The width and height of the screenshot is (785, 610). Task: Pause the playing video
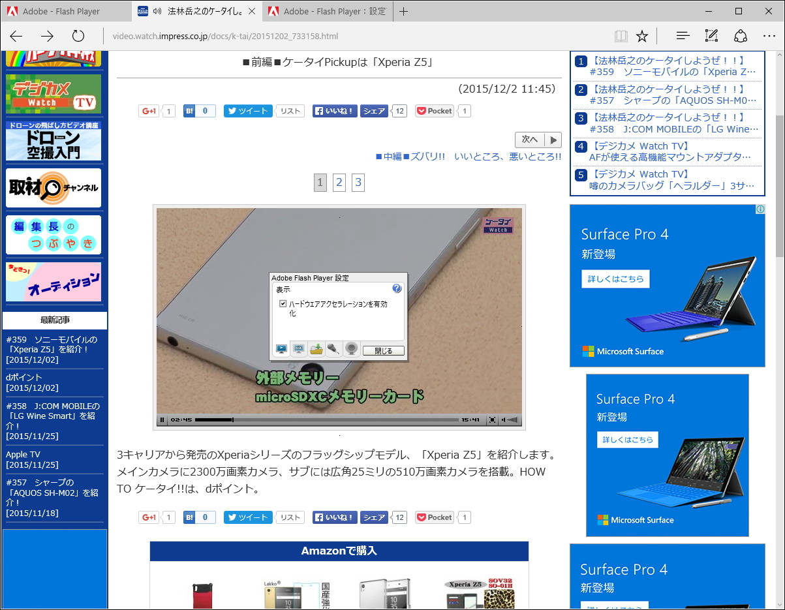[161, 420]
